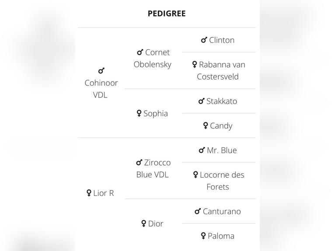Viewport: 335px width, 251px height.
Task: Select the Sophia pedigree name
Action: pyautogui.click(x=156, y=113)
